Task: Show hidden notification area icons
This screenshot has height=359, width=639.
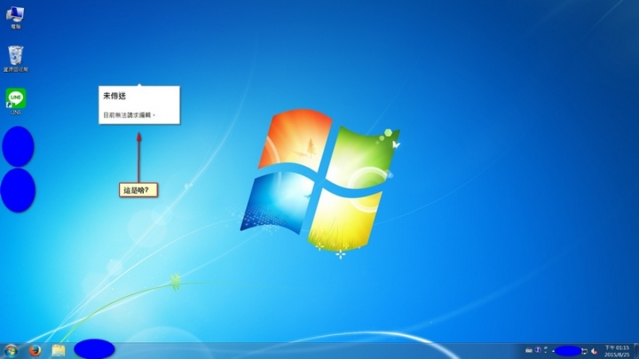Action: (x=553, y=350)
